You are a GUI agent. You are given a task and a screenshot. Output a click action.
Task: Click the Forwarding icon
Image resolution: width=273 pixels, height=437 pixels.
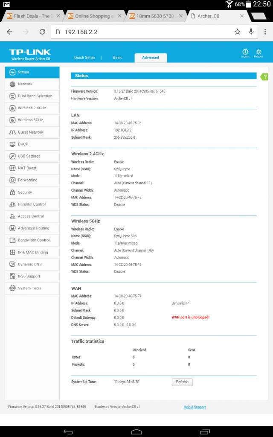12,181
